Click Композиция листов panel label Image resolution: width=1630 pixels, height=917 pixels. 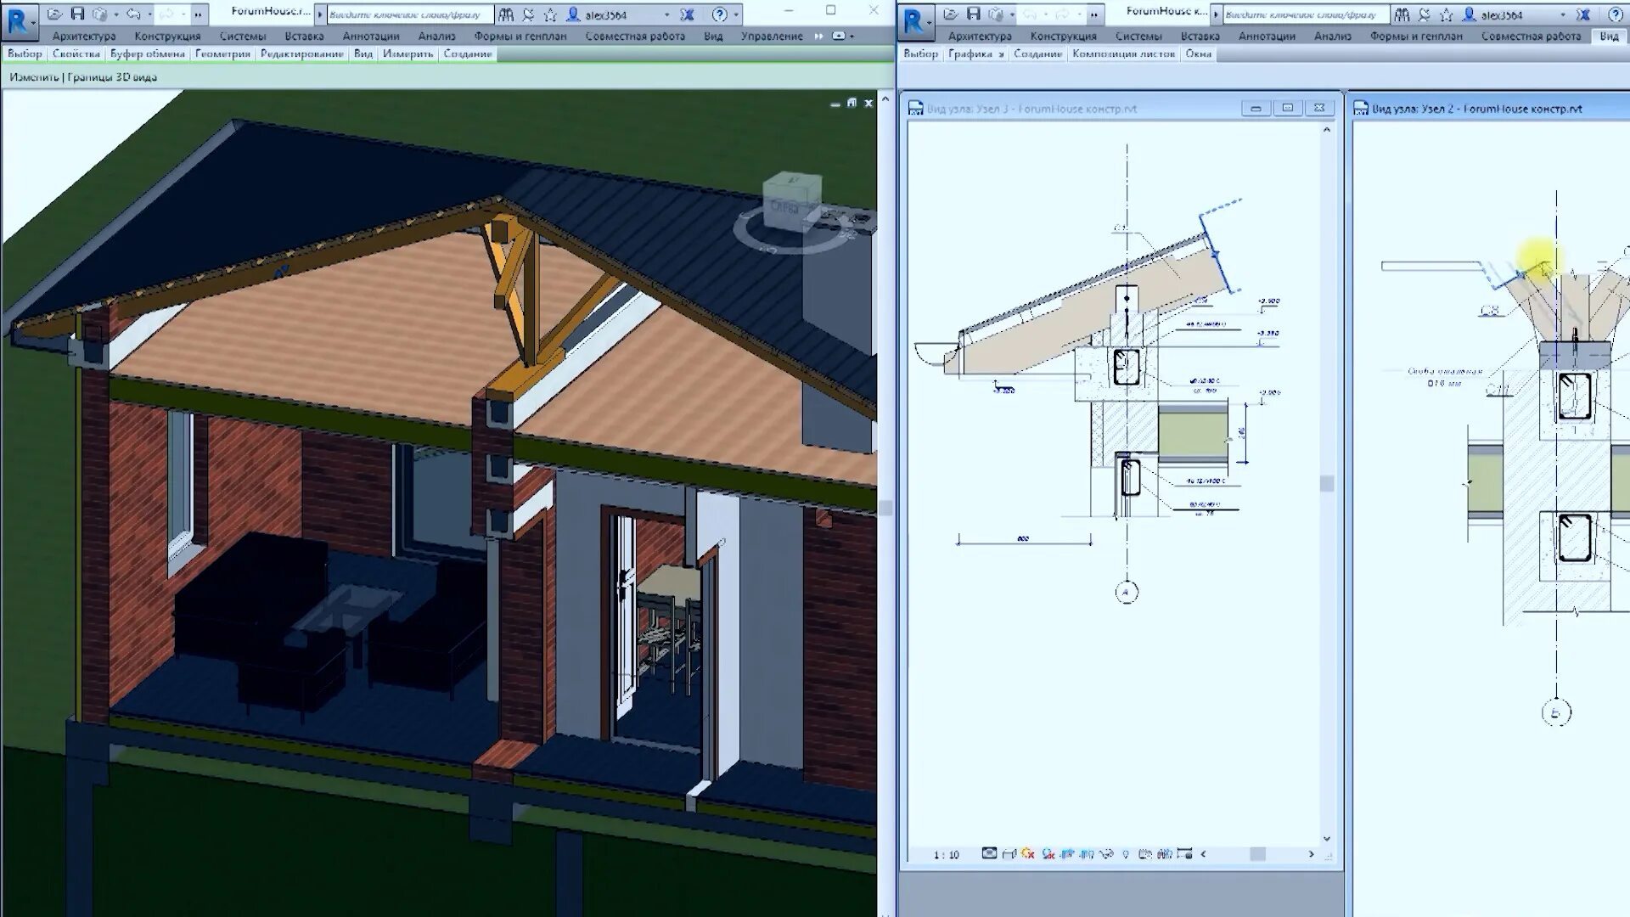1123,53
